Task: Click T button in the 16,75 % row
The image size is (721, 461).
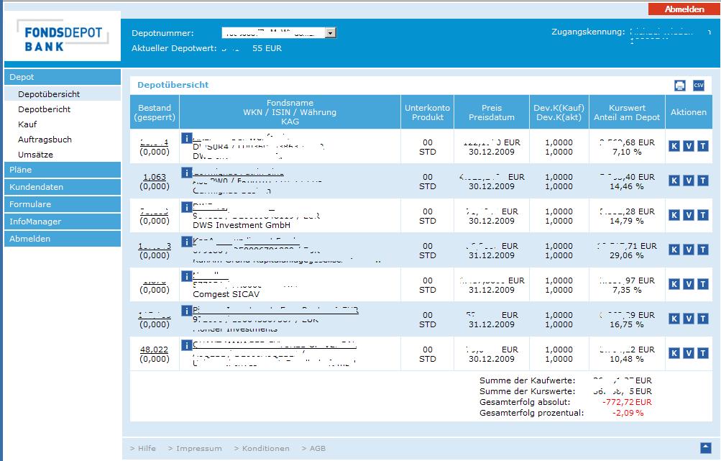Action: pyautogui.click(x=702, y=319)
